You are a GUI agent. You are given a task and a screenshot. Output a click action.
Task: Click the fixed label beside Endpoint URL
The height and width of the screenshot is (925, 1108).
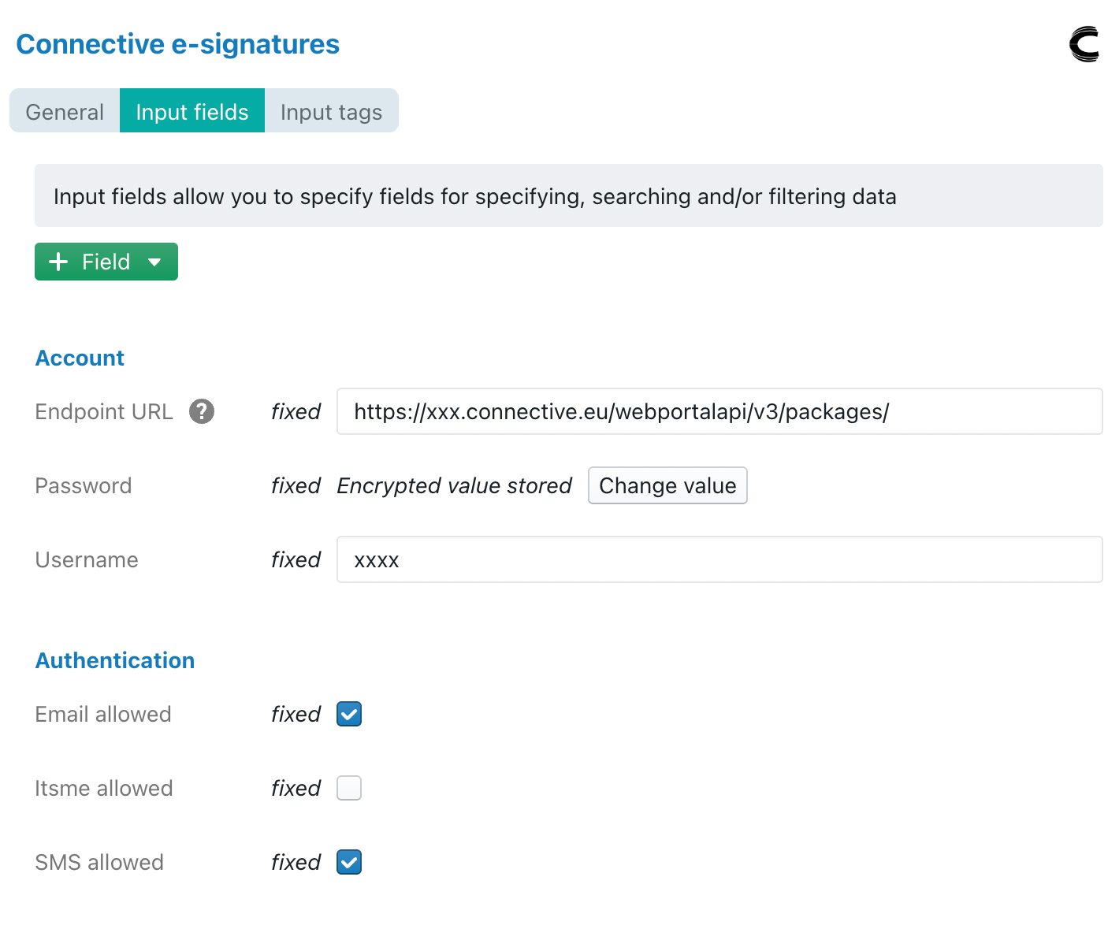296,411
